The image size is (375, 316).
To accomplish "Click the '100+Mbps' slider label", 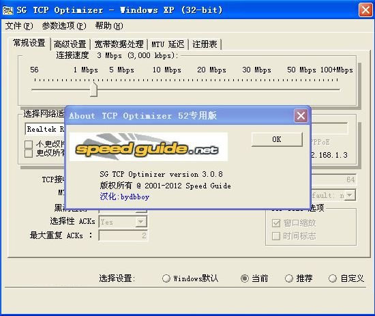I will coord(337,70).
